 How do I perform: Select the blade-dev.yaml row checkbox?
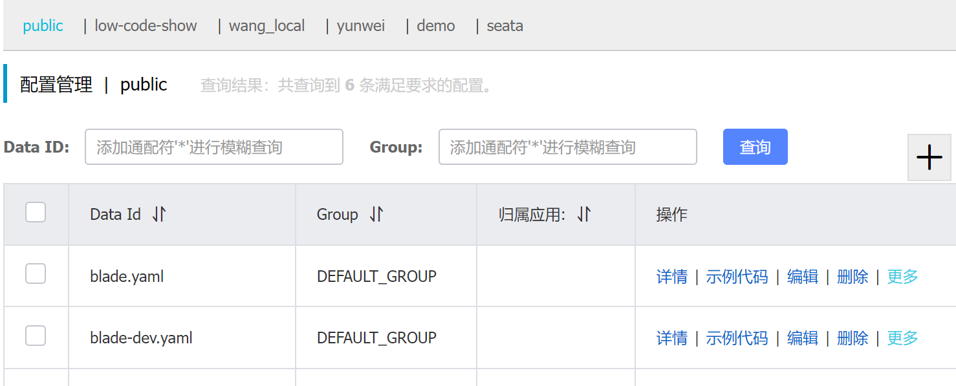pos(36,336)
